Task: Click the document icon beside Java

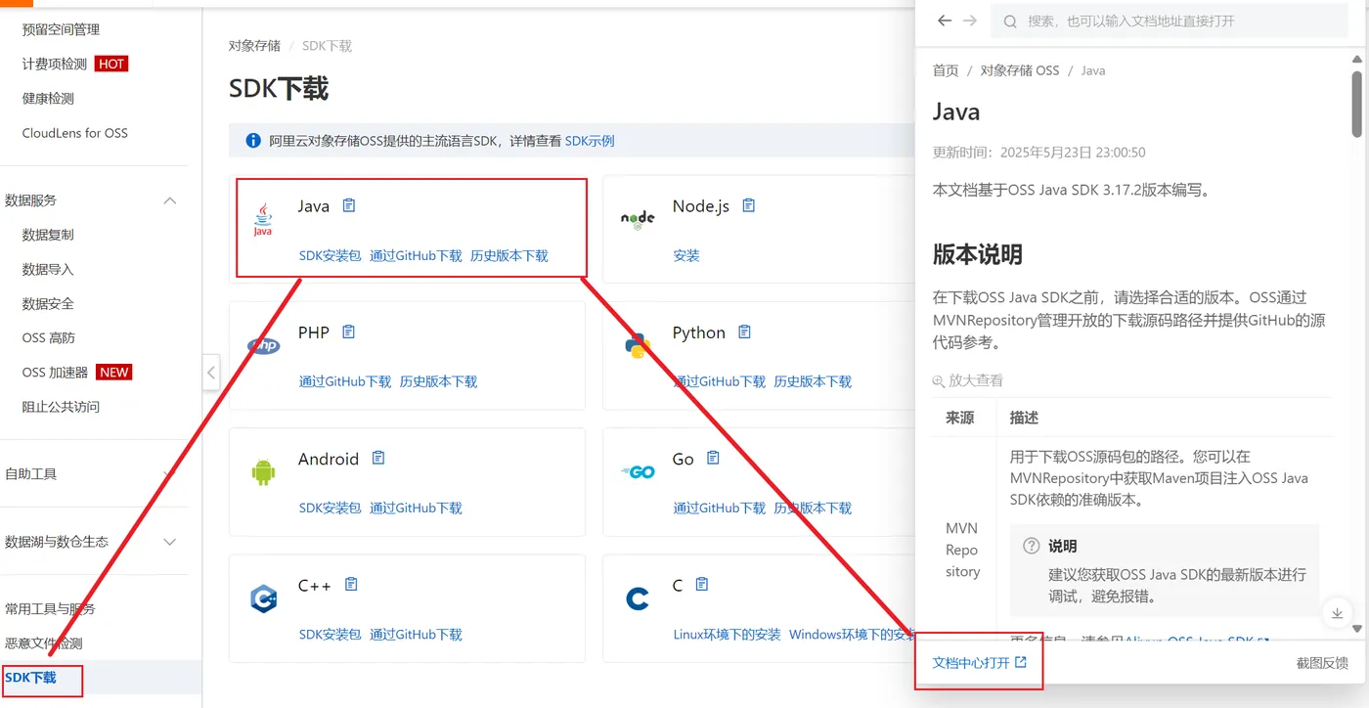Action: click(349, 205)
